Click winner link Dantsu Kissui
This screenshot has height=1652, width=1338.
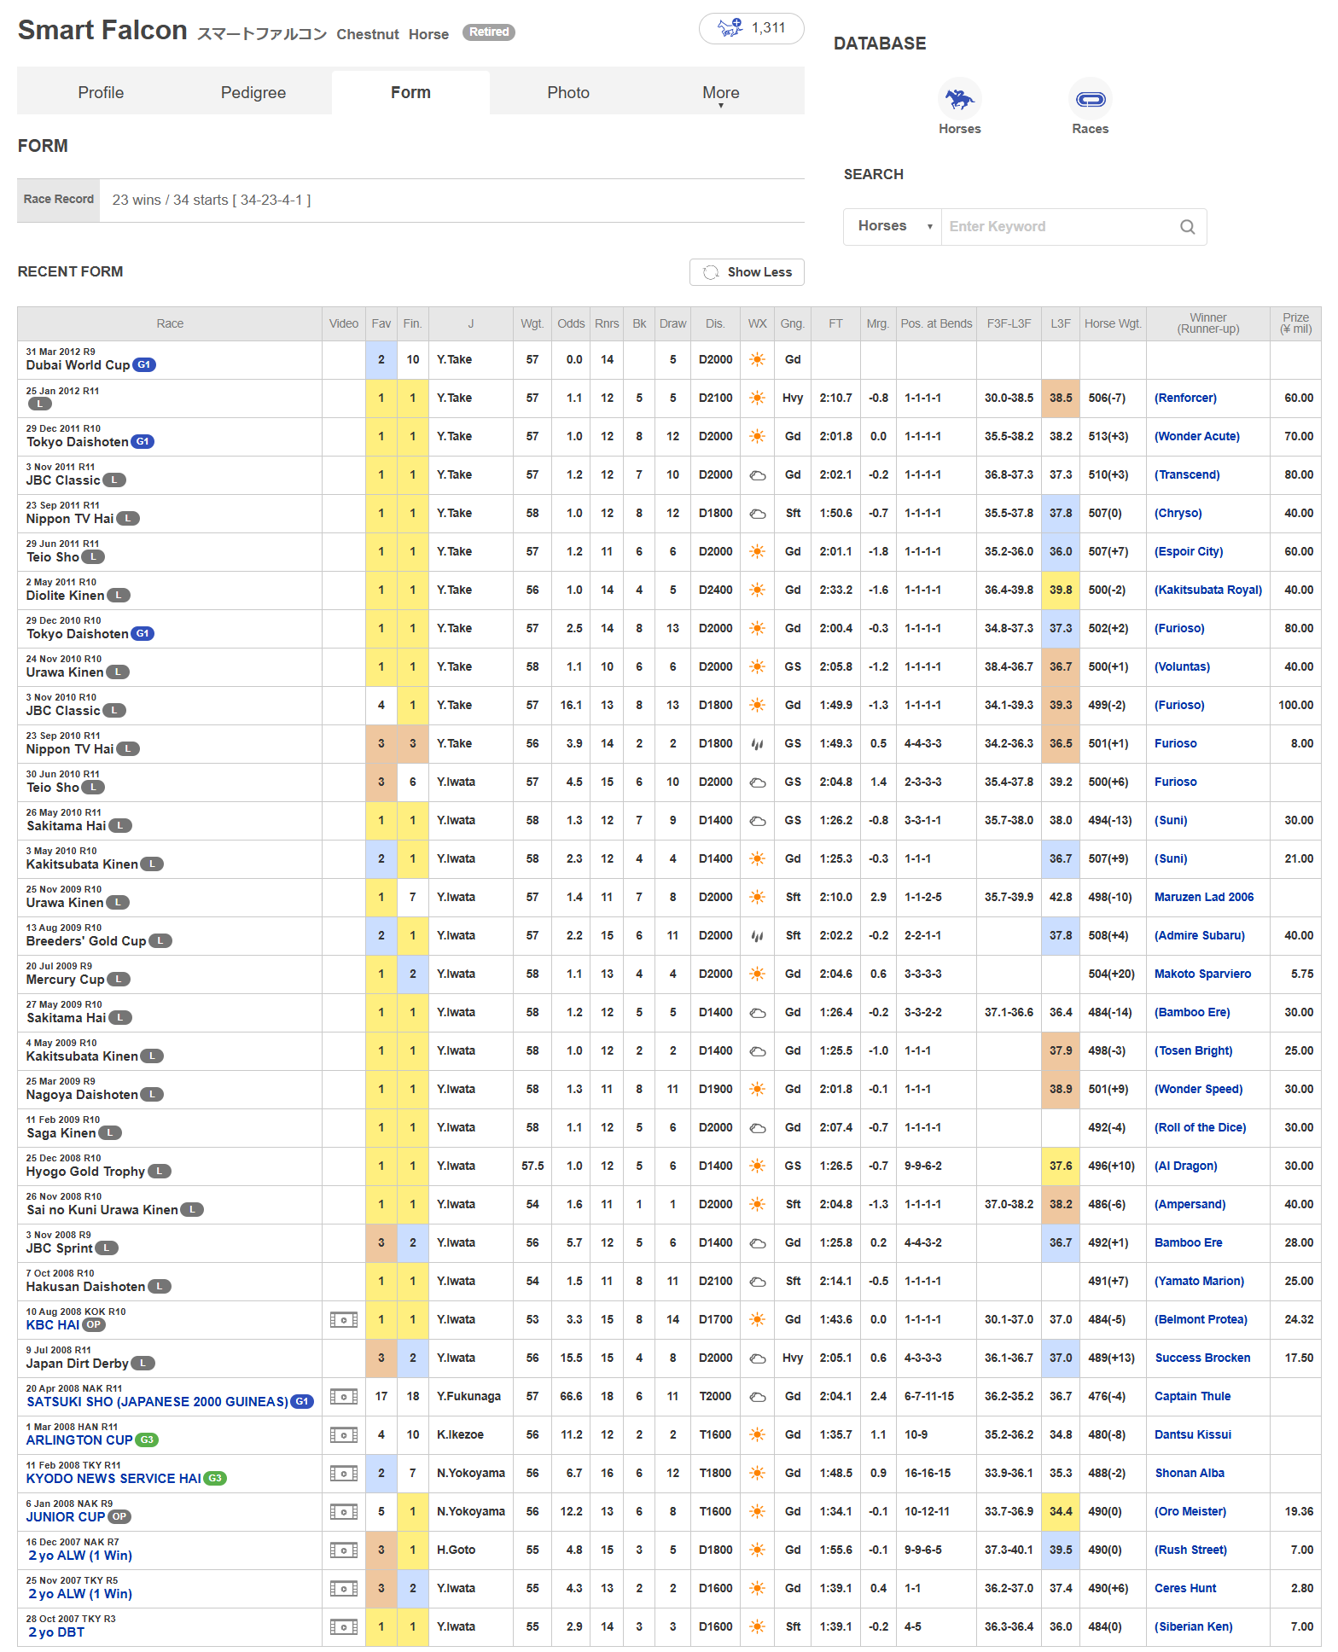[x=1192, y=1435]
